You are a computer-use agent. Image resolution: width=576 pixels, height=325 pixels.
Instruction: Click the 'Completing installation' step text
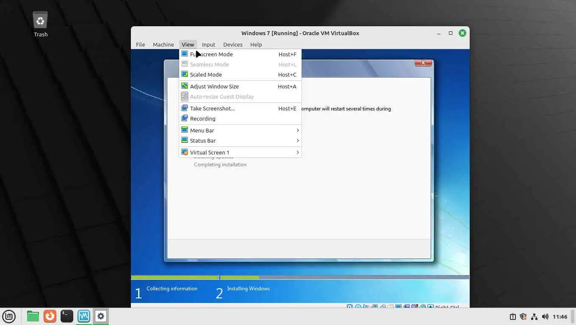click(220, 165)
